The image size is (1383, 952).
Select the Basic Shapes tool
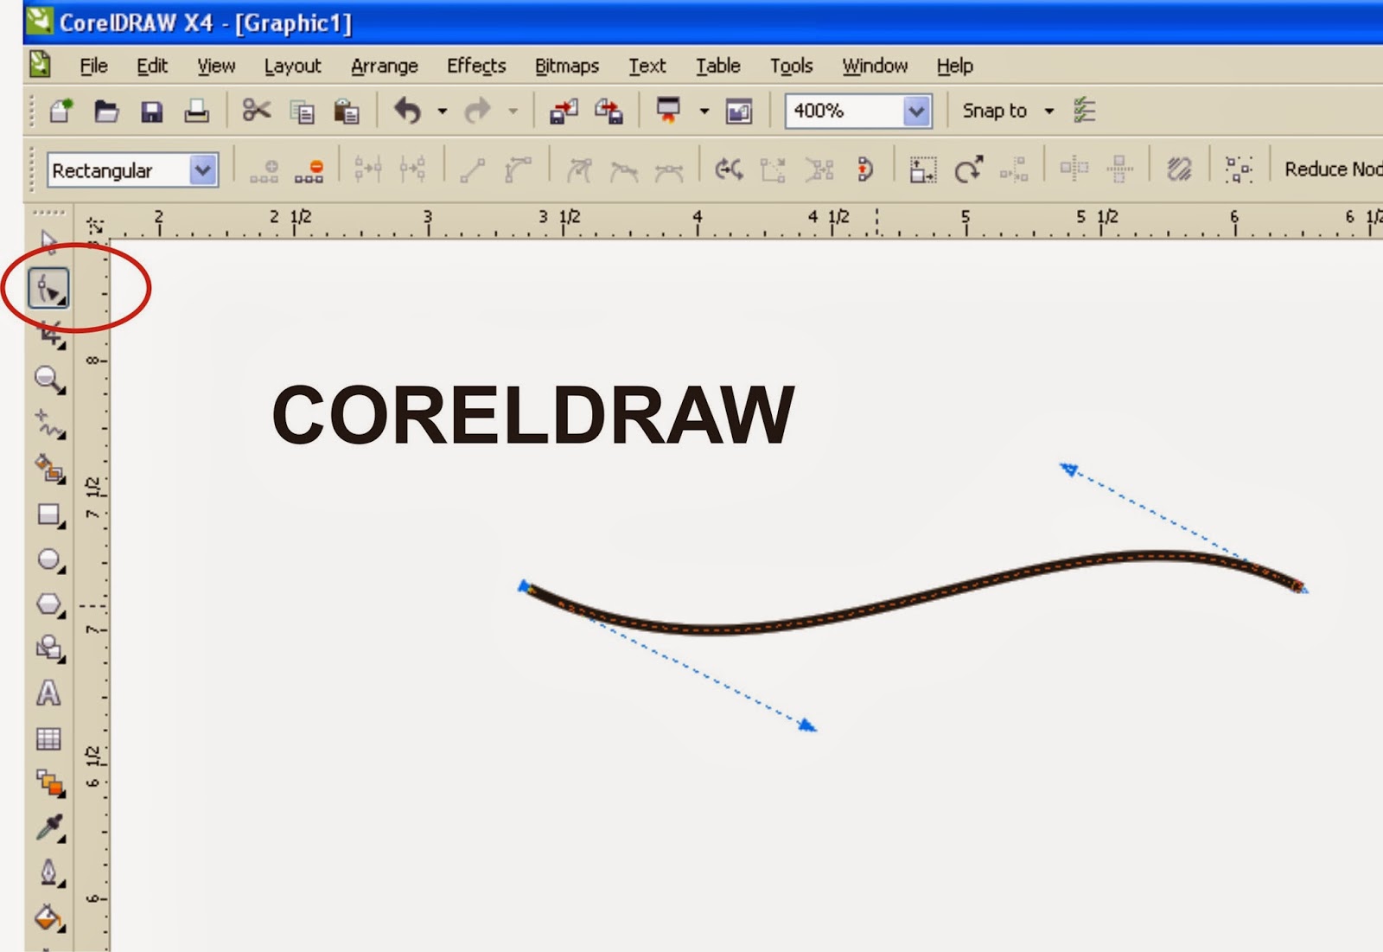click(x=49, y=649)
